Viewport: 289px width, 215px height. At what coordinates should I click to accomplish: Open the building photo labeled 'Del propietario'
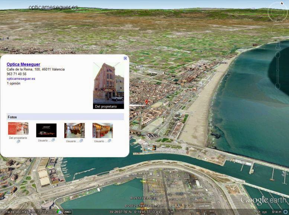(108, 86)
